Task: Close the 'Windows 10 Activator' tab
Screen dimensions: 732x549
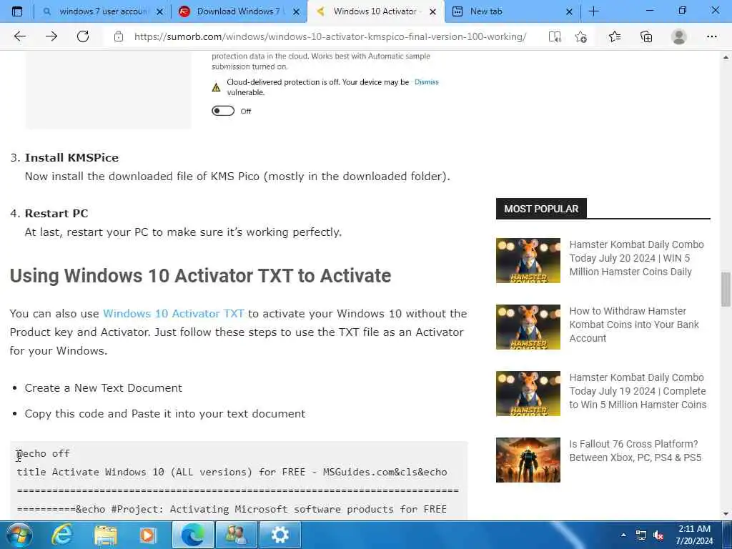Action: pyautogui.click(x=432, y=11)
